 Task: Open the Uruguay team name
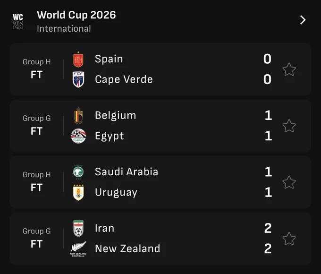116,192
